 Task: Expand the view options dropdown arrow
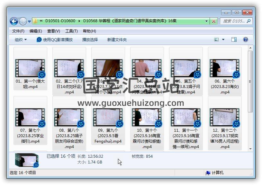(x=223, y=40)
